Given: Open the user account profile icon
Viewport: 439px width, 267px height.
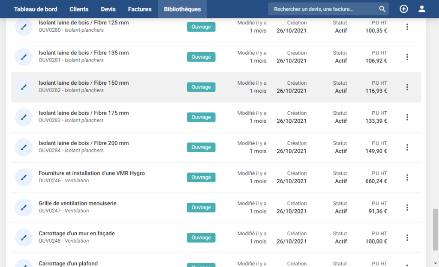Looking at the screenshot, I should pyautogui.click(x=422, y=9).
